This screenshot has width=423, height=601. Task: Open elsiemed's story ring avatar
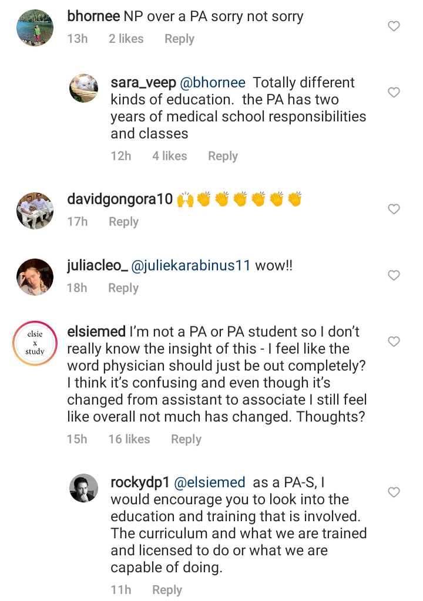pyautogui.click(x=35, y=343)
